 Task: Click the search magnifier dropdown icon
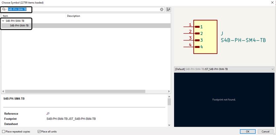[4, 9]
